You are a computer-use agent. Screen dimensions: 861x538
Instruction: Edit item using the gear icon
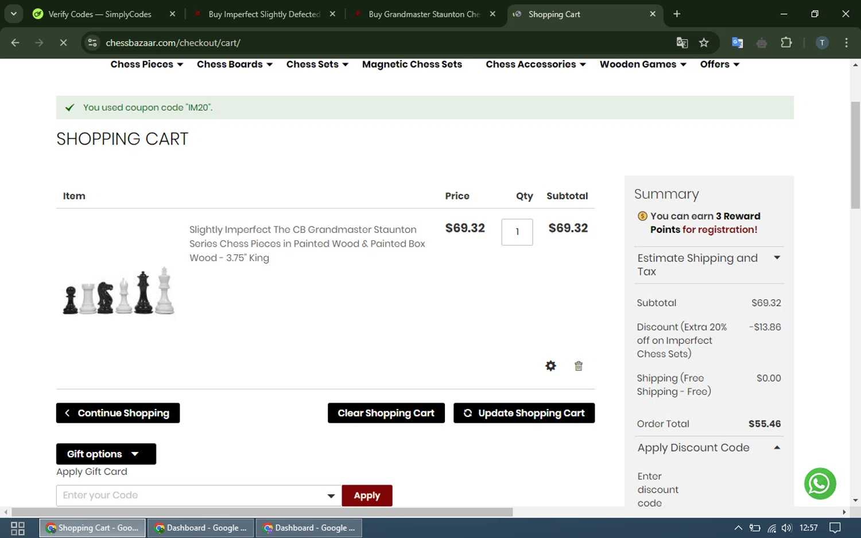(x=550, y=366)
